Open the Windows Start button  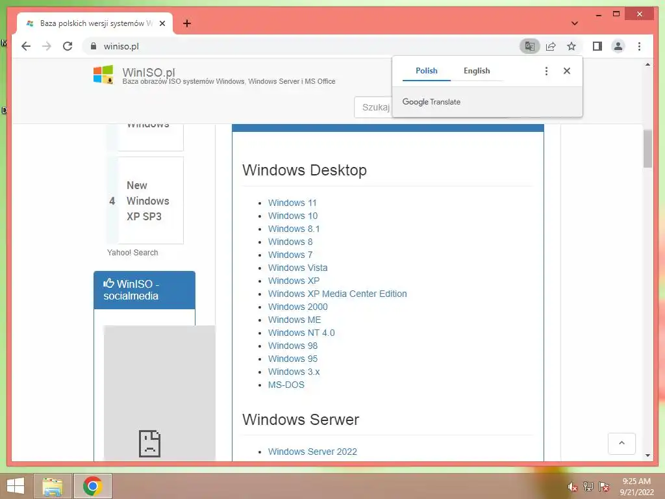[x=16, y=486]
